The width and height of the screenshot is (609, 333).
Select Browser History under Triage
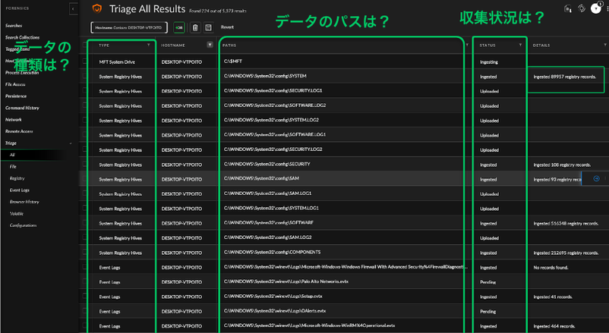[x=24, y=202]
